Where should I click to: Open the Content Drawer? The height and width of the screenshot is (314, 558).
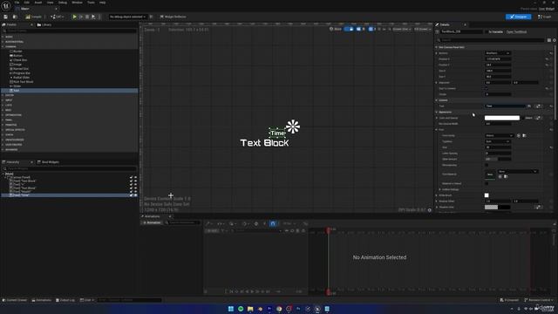click(15, 300)
